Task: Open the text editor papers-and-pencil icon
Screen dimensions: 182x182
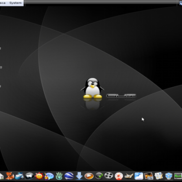Action: [x=159, y=176]
